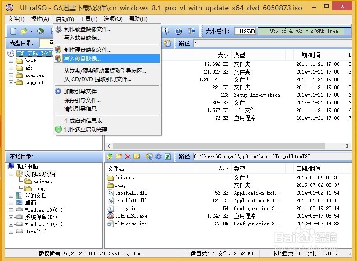Click the red X delete icon
Viewport: 357px width, 261px height.
pos(127,156)
